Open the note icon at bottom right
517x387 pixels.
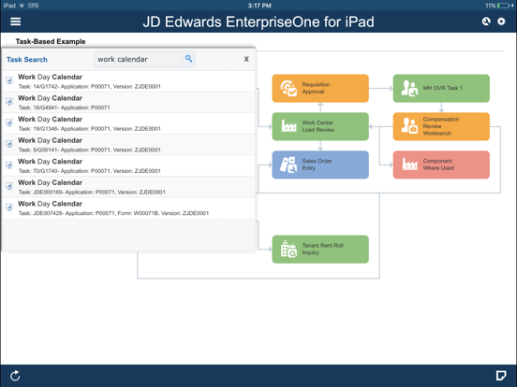click(x=501, y=376)
